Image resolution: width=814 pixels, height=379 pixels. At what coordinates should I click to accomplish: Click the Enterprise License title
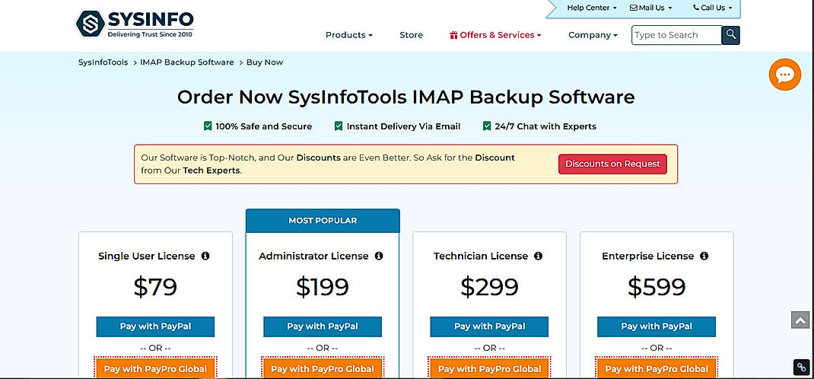[x=648, y=256]
